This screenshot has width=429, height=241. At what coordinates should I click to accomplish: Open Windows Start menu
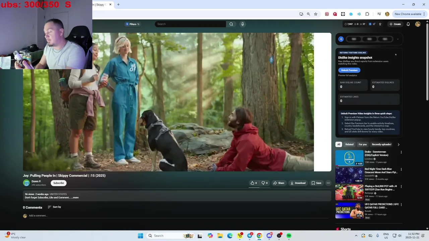(x=140, y=236)
